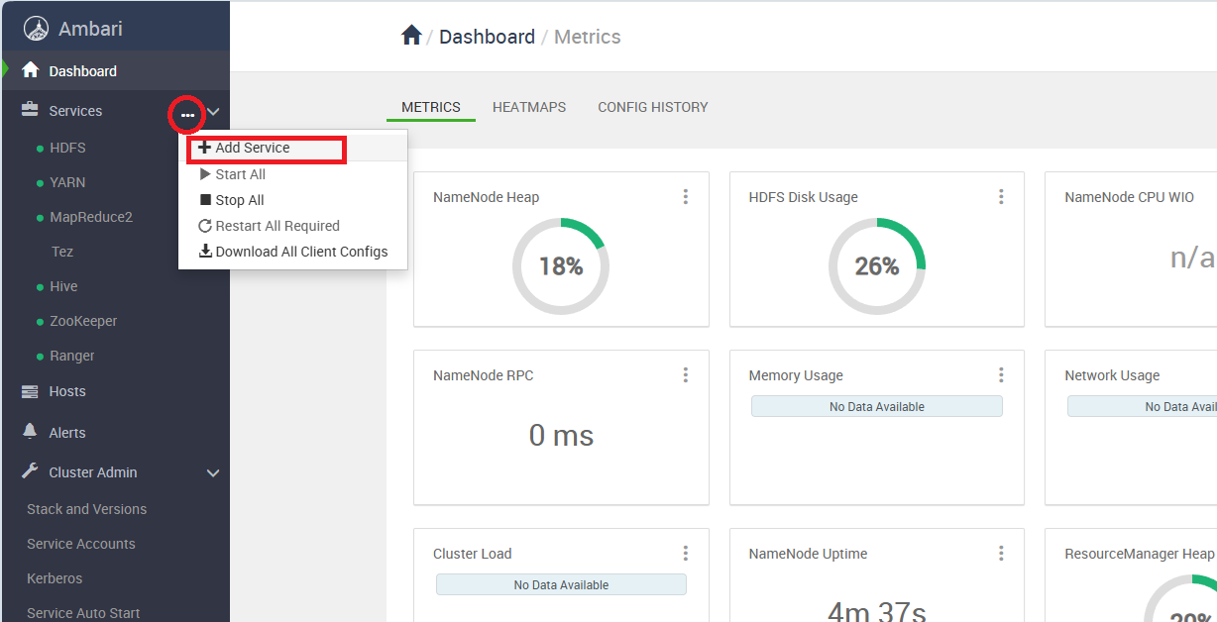Screen dimensions: 1217x622
Task: Open HDFS Disk Usage widget options menu
Action: (x=1001, y=197)
